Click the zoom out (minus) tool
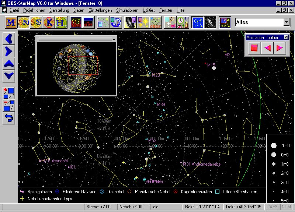Viewport: 295px width, 212px height. point(9,106)
